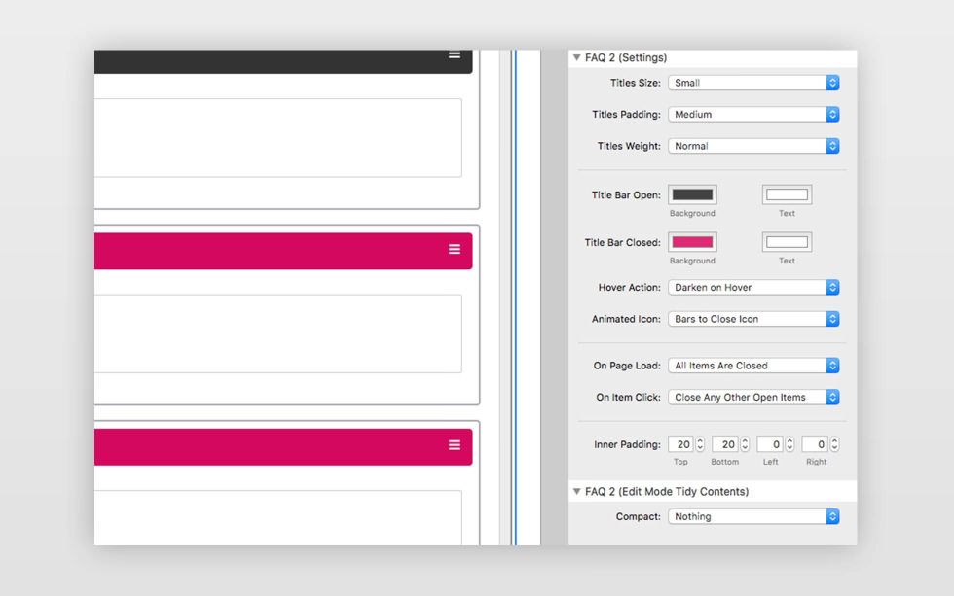Pick Title Bar Open background color
The width and height of the screenshot is (954, 596).
(692, 195)
